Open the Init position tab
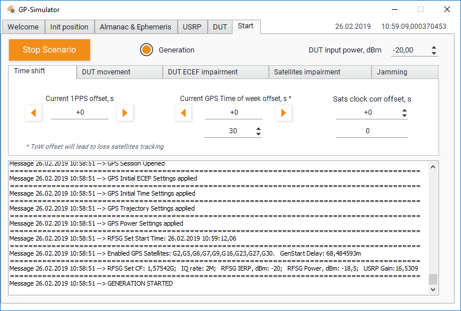 point(69,27)
